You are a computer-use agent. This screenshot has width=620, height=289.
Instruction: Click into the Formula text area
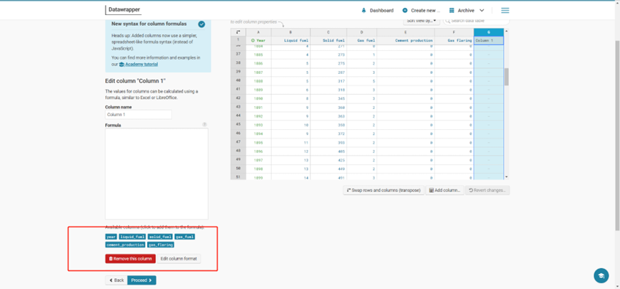click(x=156, y=174)
